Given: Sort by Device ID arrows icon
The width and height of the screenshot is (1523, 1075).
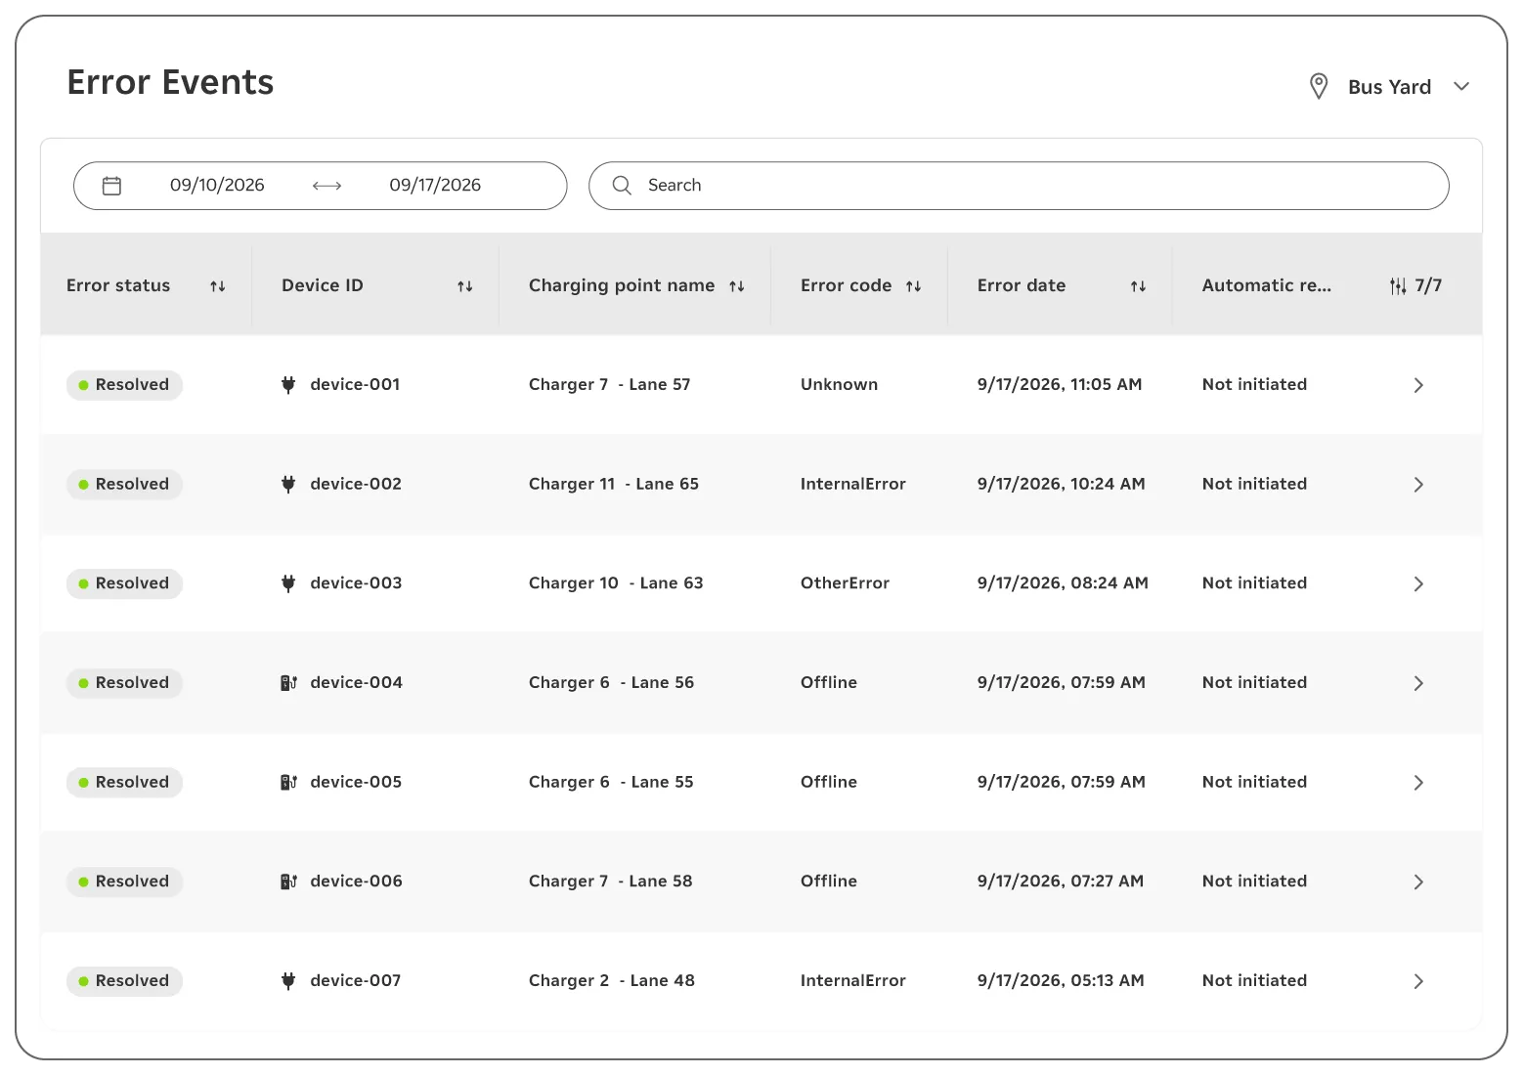Looking at the screenshot, I should (465, 286).
